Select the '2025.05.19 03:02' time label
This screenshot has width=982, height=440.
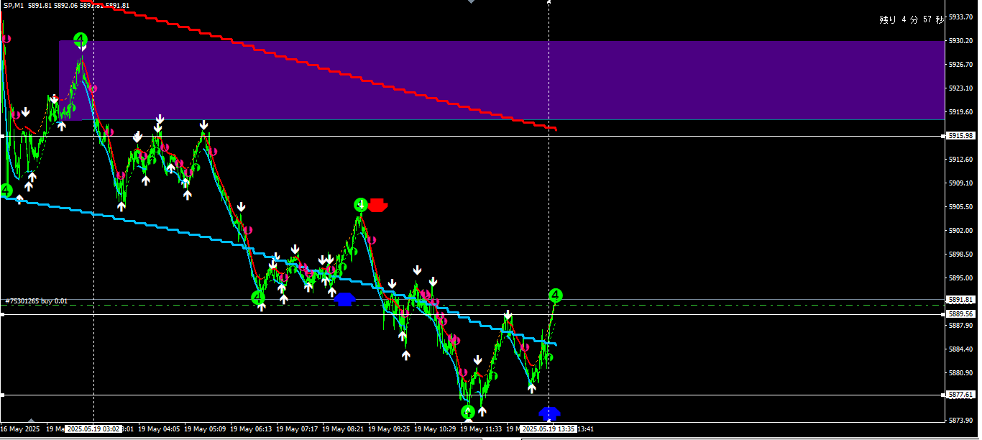[93, 429]
